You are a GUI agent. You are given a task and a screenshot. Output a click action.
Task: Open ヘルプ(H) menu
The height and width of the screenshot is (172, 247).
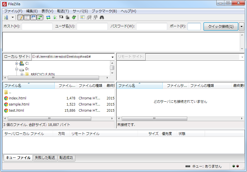[128, 11]
